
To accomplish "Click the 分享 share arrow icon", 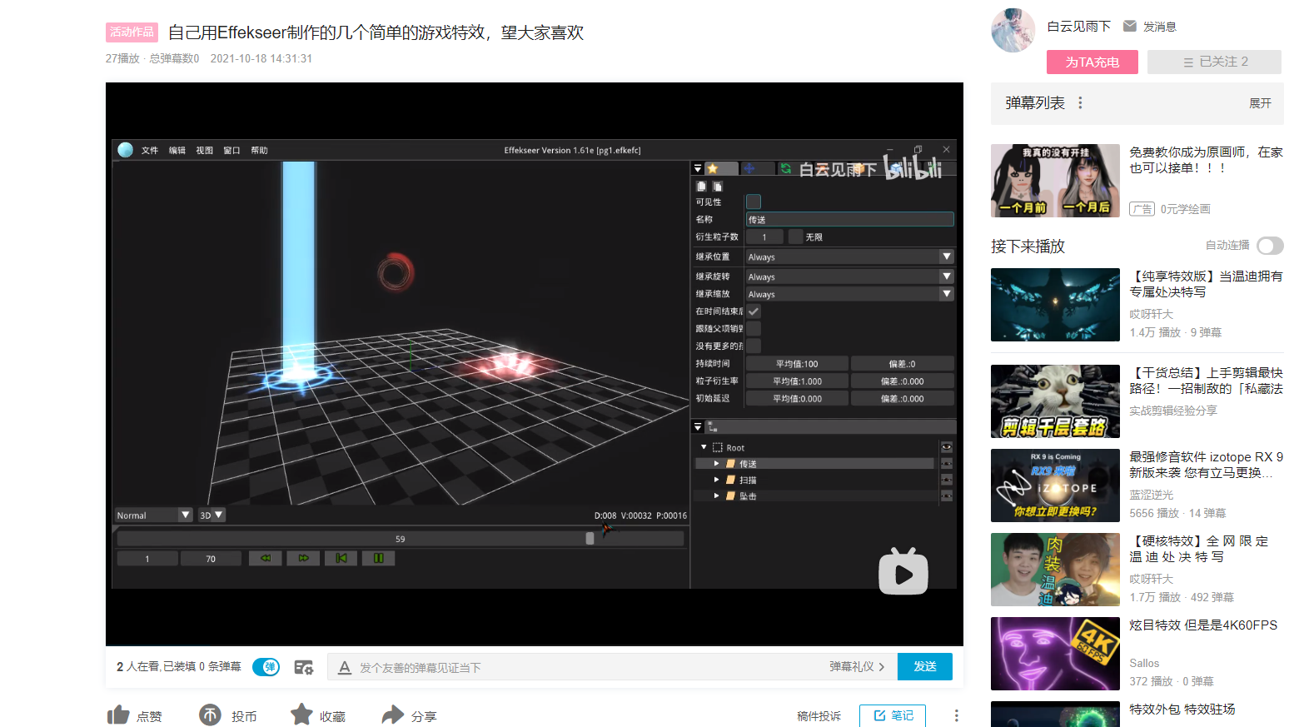I will coord(392,715).
